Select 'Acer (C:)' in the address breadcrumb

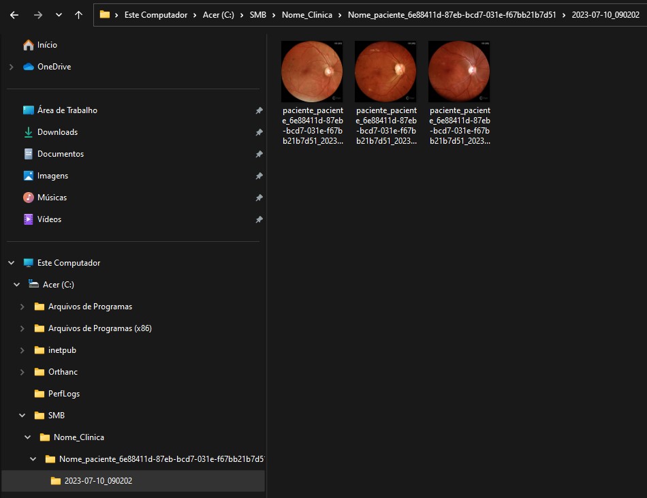click(x=219, y=15)
